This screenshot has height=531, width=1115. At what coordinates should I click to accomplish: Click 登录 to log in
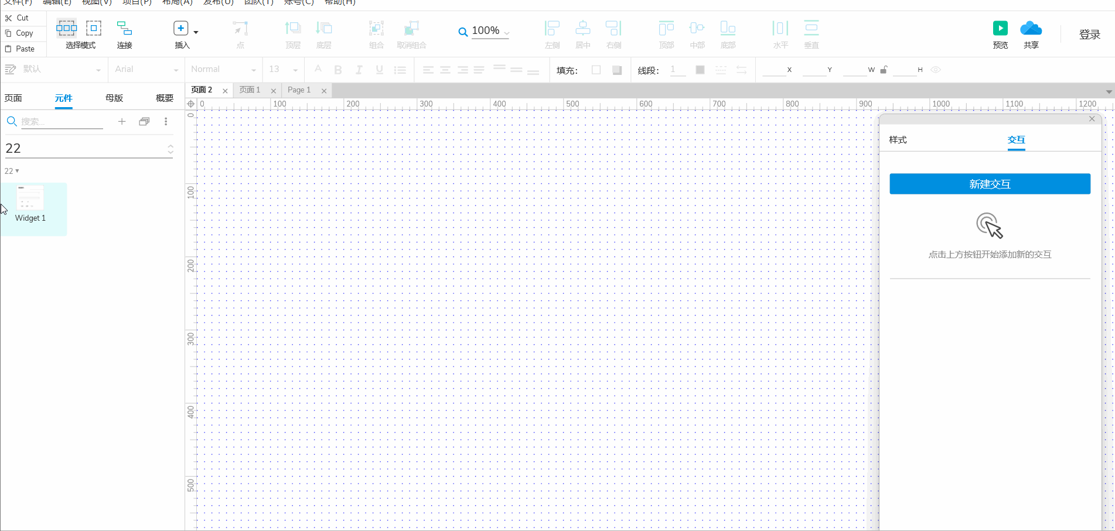point(1090,35)
